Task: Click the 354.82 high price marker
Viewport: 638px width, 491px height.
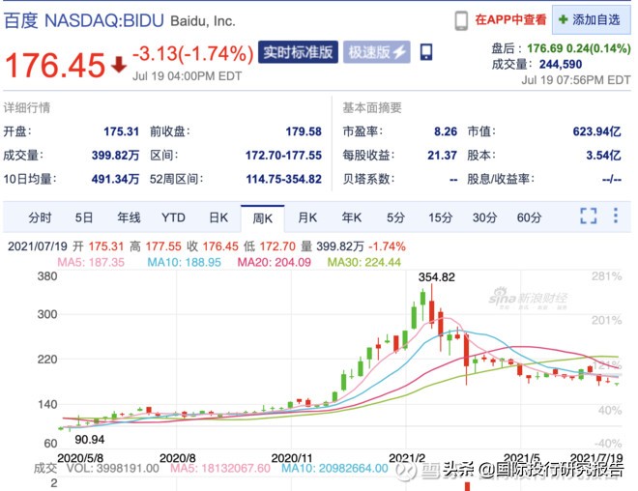Action: pos(437,277)
